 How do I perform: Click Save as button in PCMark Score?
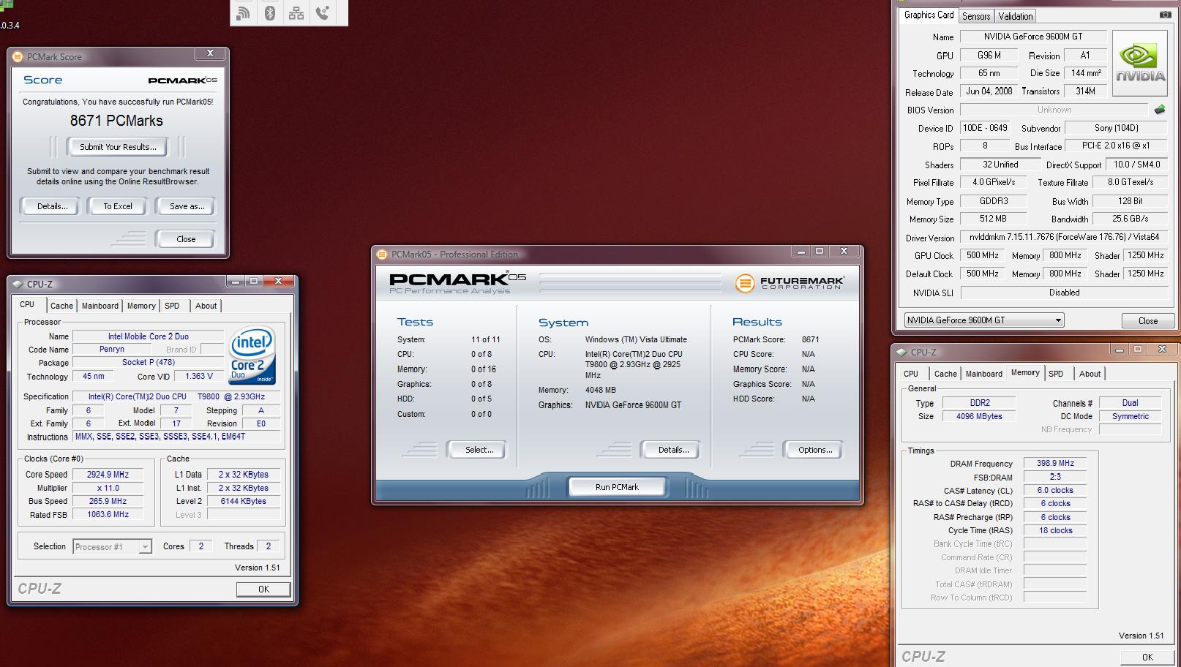tap(187, 206)
